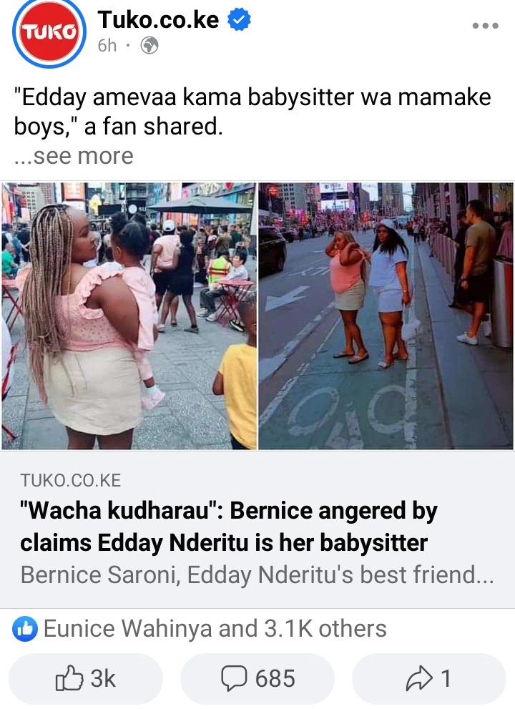Click the 685 comments count

tap(275, 679)
